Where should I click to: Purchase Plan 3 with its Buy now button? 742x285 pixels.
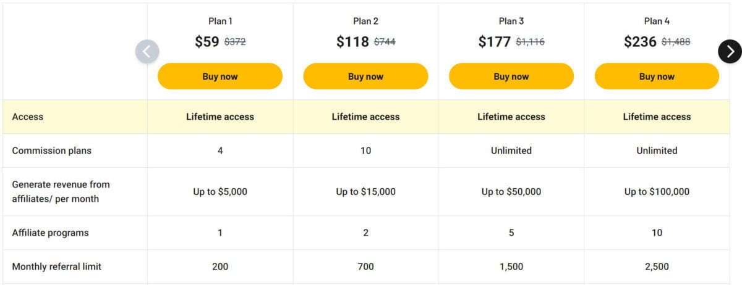click(x=511, y=76)
